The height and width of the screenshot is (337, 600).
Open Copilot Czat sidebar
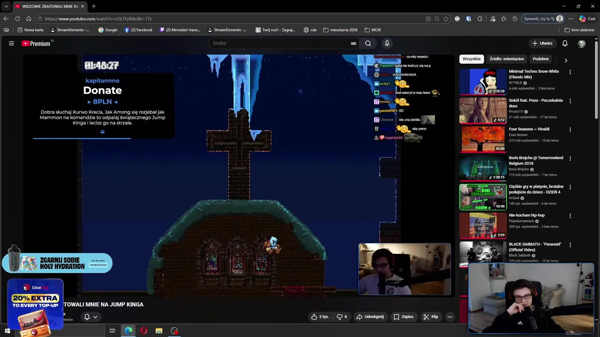pos(587,19)
